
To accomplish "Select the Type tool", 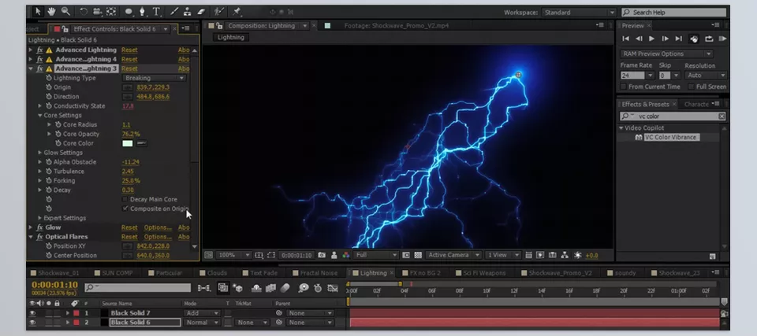I will 156,11.
